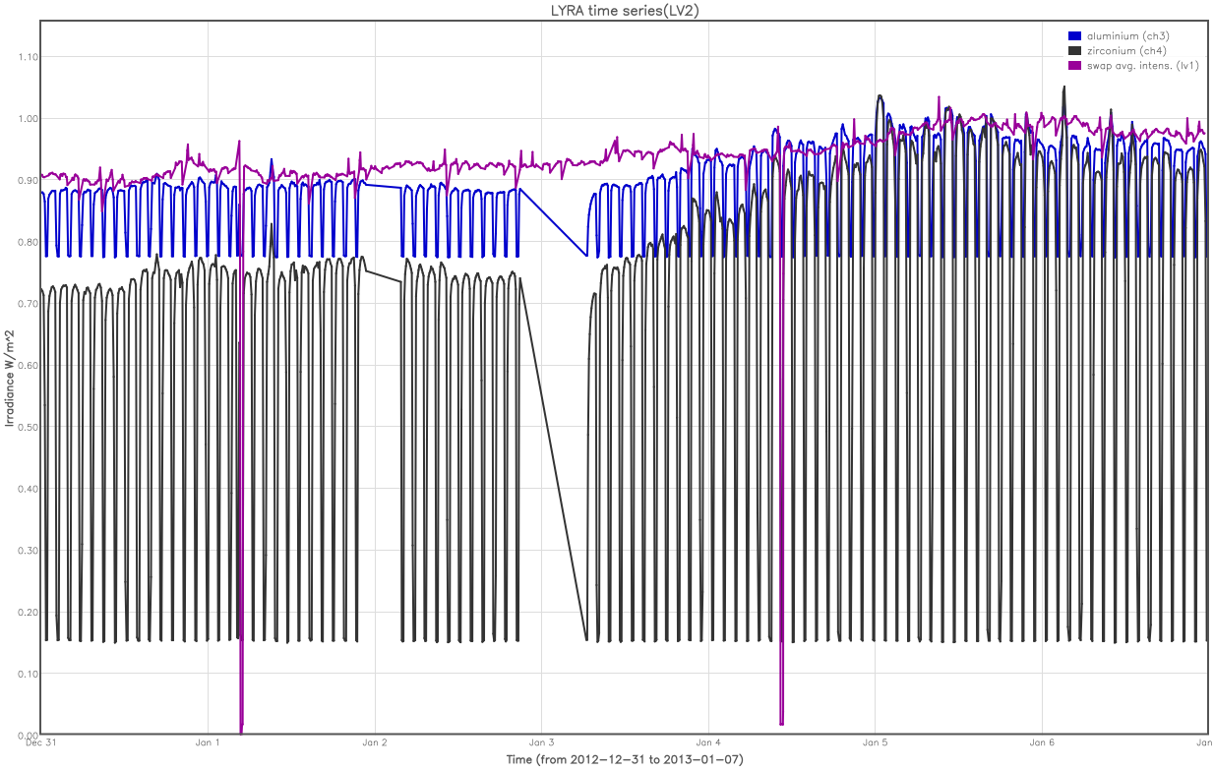Click the x-axis time range title

(x=624, y=760)
